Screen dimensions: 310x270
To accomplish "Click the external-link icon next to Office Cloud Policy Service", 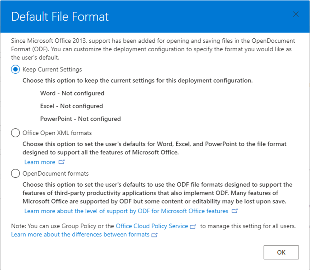I will click(x=193, y=226).
